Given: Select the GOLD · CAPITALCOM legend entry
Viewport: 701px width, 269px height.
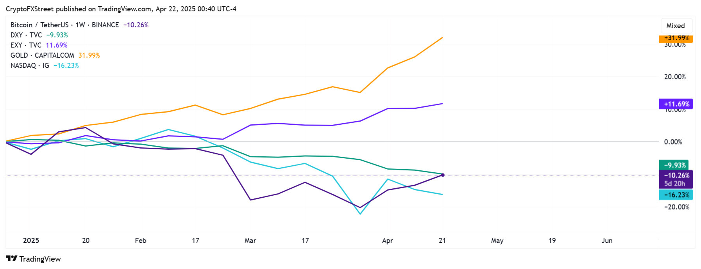Looking at the screenshot, I should point(42,55).
